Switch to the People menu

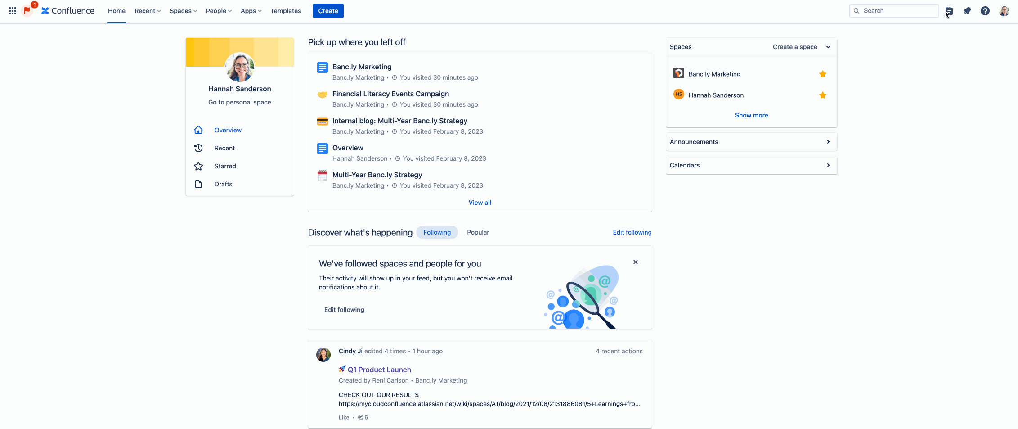point(219,10)
